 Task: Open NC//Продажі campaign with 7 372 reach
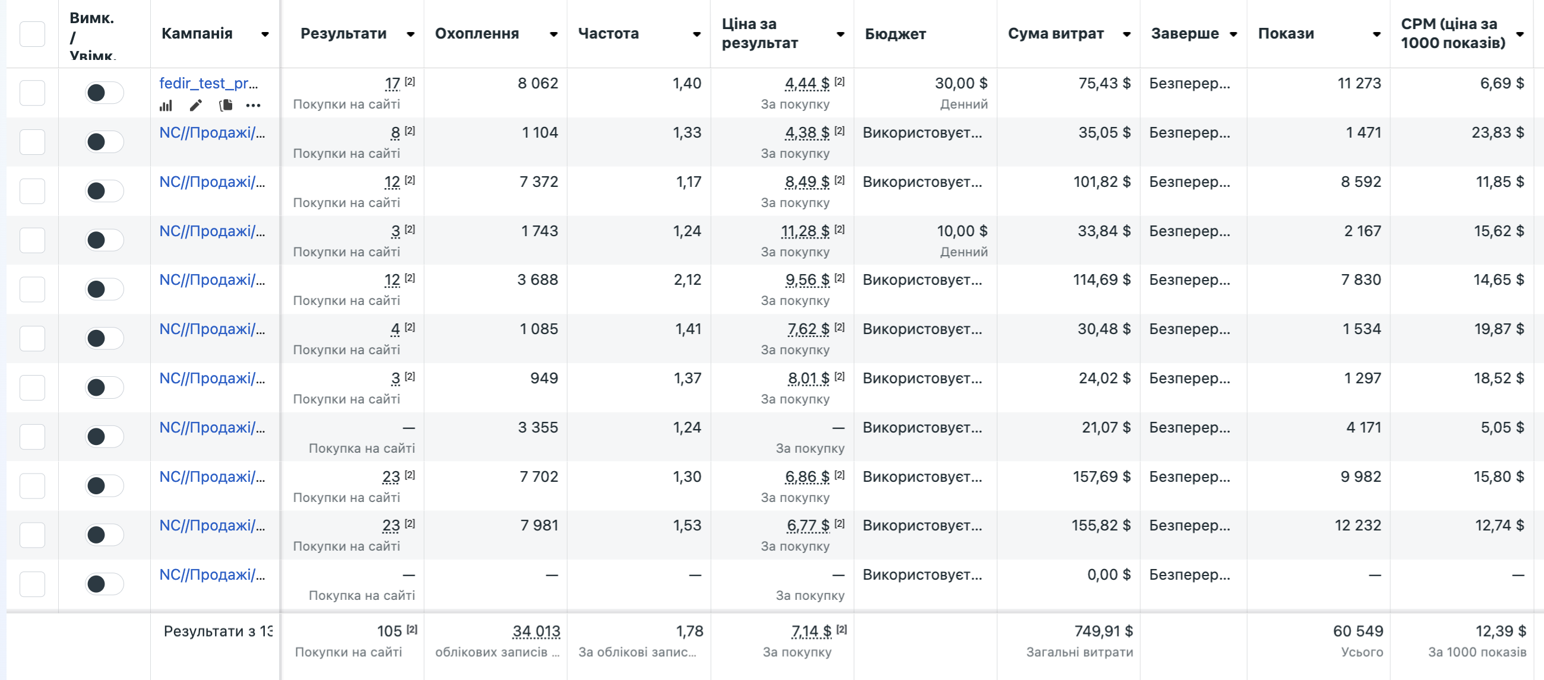(212, 182)
